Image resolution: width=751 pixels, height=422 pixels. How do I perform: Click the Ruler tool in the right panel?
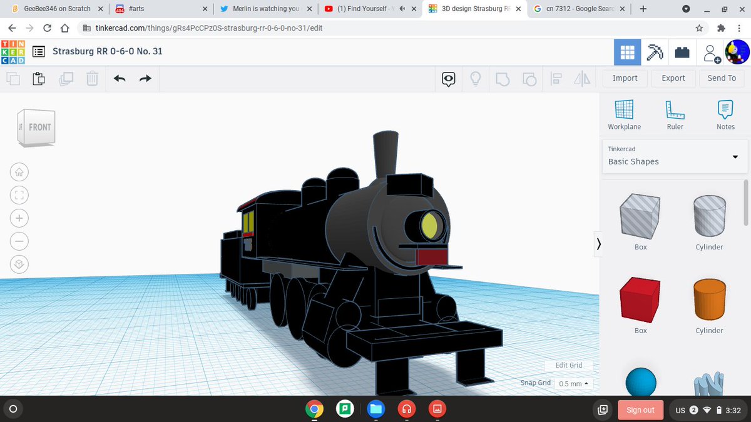point(675,114)
